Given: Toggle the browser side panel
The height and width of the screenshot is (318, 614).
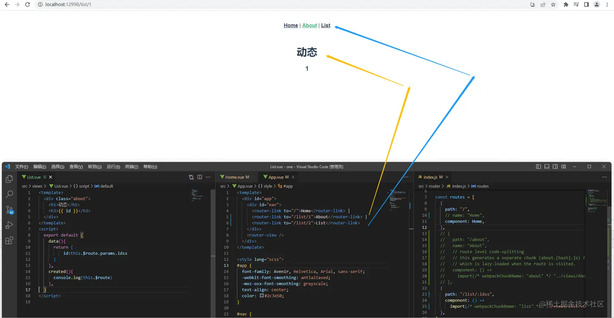Looking at the screenshot, I should pyautogui.click(x=586, y=4).
